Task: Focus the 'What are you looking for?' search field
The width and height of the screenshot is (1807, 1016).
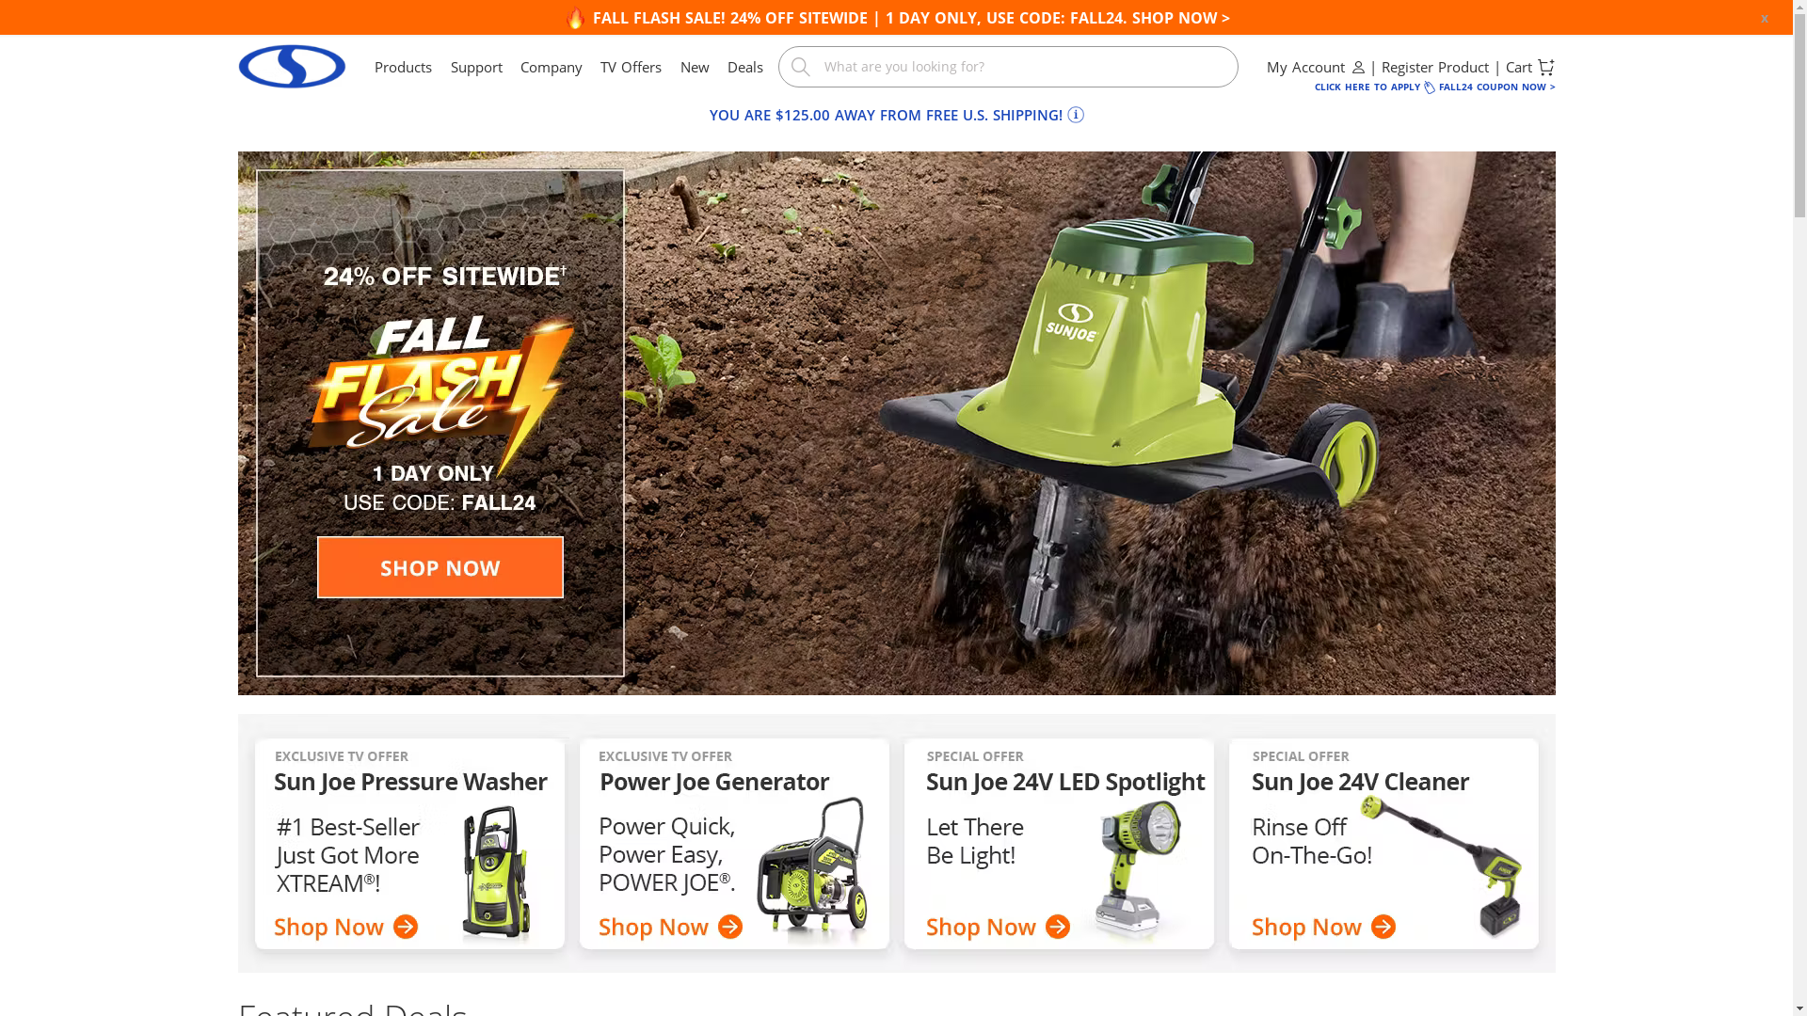Action: pyautogui.click(x=1008, y=67)
